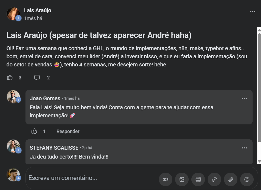Attach a file with the paperclip icon

231,179
